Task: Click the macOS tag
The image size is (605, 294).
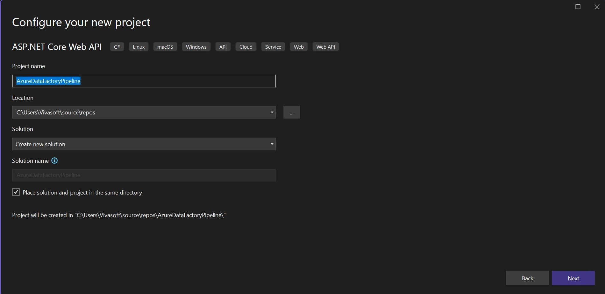Action: (x=165, y=47)
